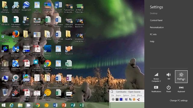Viewport: 193px width, 108px height.
Task: Open the Broken Computer 2 network icon
Action: coord(156,77)
